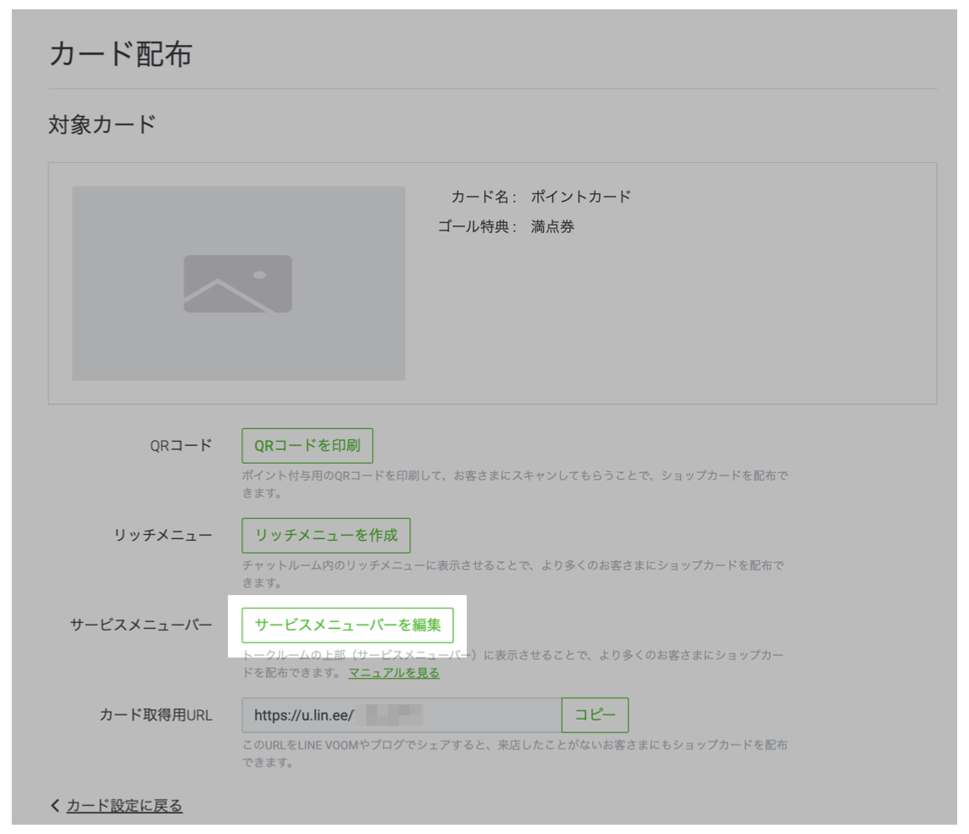Copy the card URL with コピー
The image size is (969, 834).
click(x=595, y=714)
